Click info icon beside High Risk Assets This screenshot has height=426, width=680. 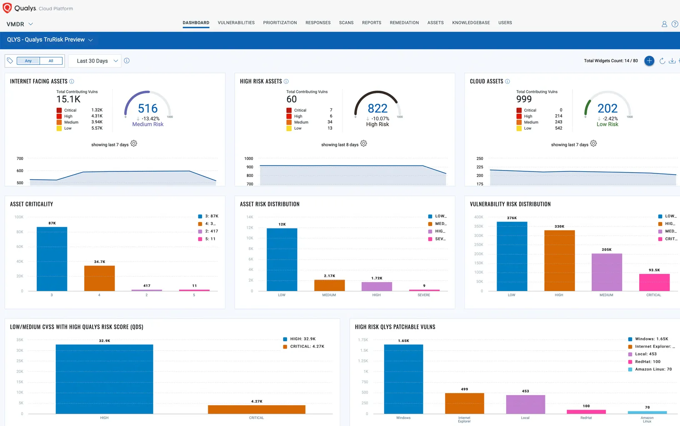point(286,81)
